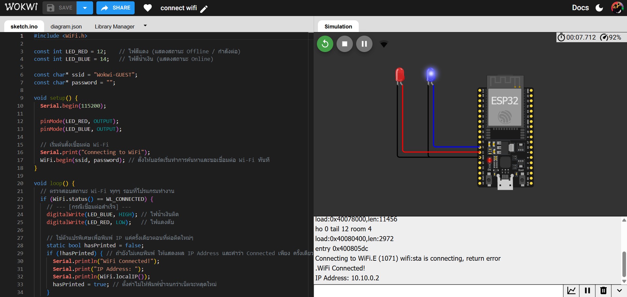Click the SHARE button

116,8
